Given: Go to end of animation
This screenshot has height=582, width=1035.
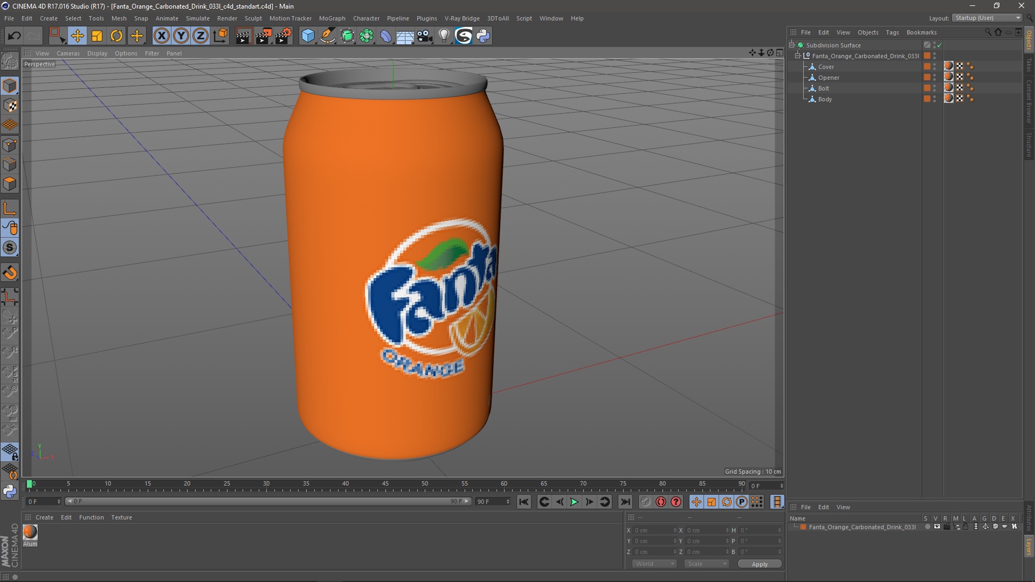Looking at the screenshot, I should pos(625,502).
